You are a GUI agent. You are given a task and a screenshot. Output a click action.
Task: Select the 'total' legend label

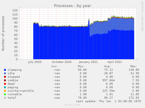[12, 98]
